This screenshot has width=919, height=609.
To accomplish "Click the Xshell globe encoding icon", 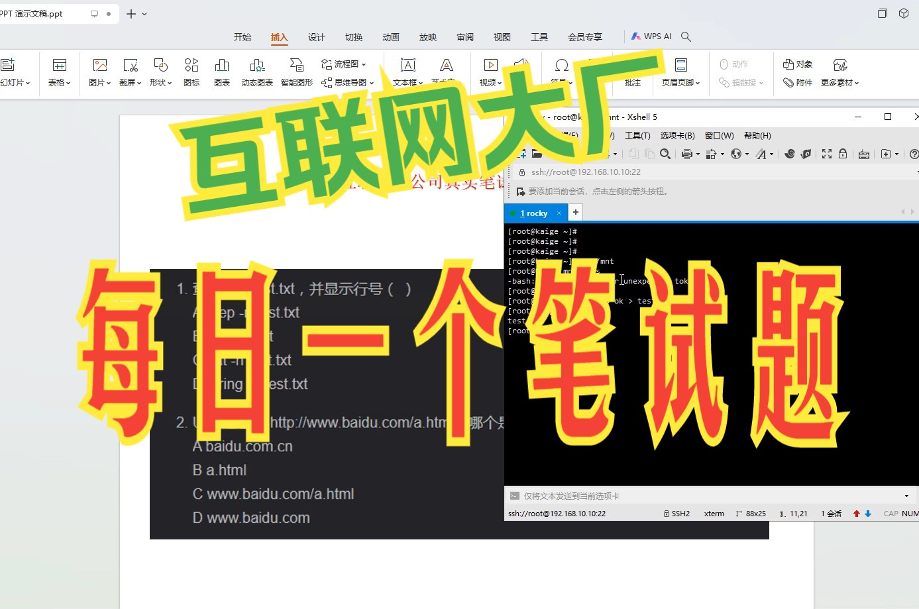I will pos(736,154).
